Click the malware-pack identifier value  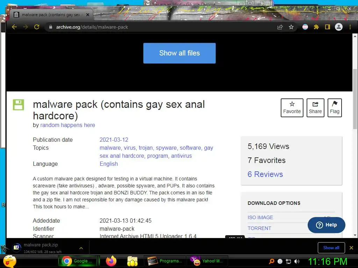tap(117, 229)
